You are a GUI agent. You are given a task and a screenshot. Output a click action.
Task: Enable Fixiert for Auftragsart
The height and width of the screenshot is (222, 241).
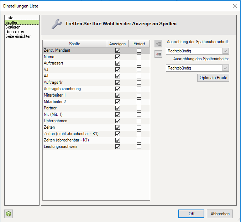pos(139,63)
